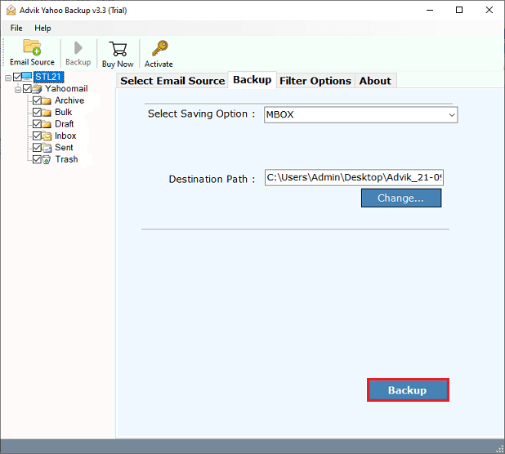Toggle the Trash folder checkbox
505x454 pixels.
(37, 159)
